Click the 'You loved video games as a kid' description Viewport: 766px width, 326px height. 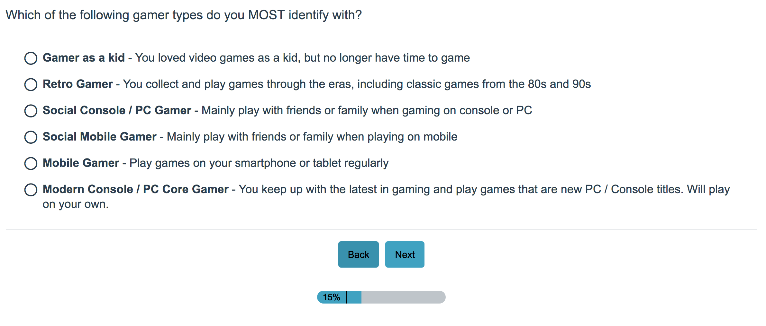point(302,58)
